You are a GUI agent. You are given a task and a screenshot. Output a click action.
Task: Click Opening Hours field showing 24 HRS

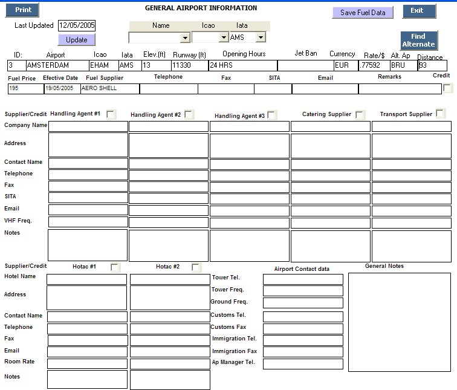[x=243, y=65]
